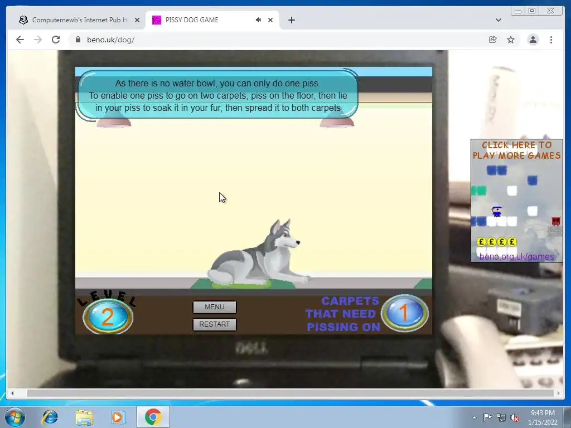The width and height of the screenshot is (571, 428).
Task: Click the 'CARPETS THAT NEED PISSING ON' label
Action: pyautogui.click(x=342, y=314)
